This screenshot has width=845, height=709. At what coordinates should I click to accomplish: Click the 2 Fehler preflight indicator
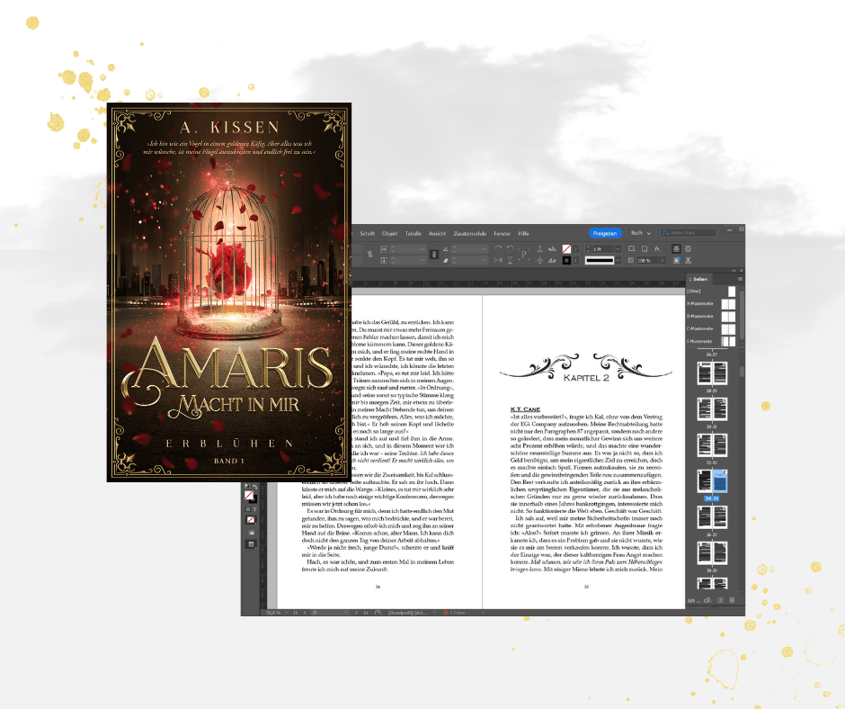point(454,612)
